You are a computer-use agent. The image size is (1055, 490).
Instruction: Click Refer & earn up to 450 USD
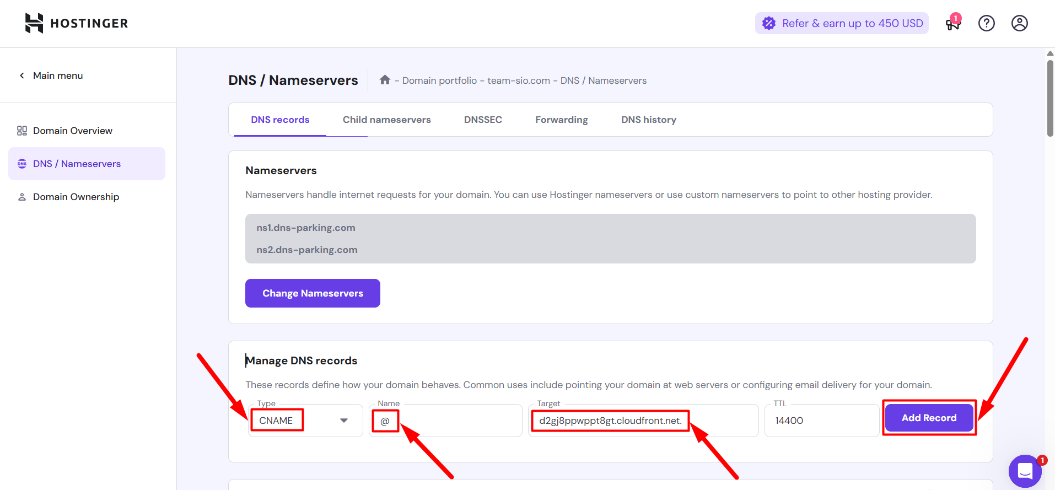point(842,23)
